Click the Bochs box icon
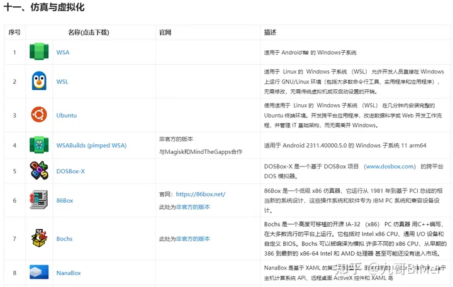453x287 pixels. pos(39,238)
